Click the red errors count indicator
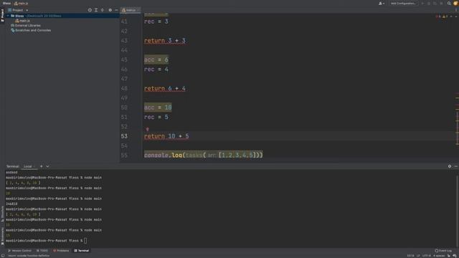Viewport: 459px width, 258px height. point(438,16)
